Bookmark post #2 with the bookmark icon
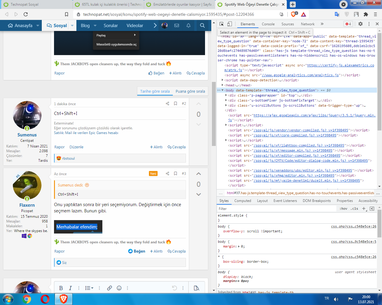 pos(175,104)
